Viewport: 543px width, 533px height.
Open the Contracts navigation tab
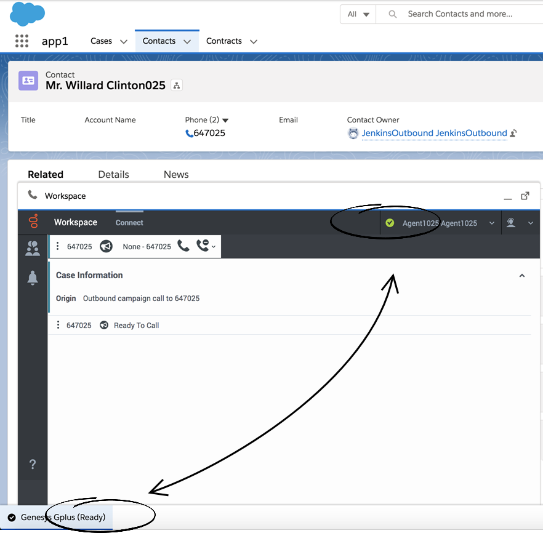223,41
